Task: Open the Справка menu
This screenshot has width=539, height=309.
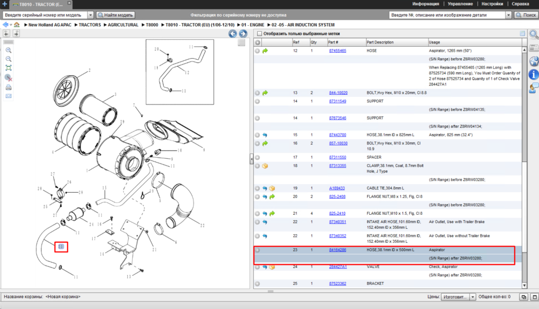Action: pos(520,4)
